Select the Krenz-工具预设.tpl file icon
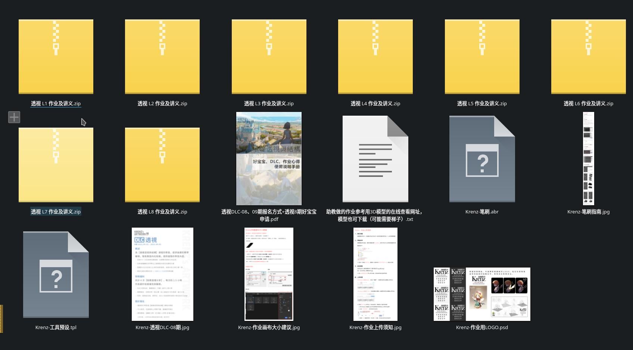The height and width of the screenshot is (350, 633). (56, 275)
